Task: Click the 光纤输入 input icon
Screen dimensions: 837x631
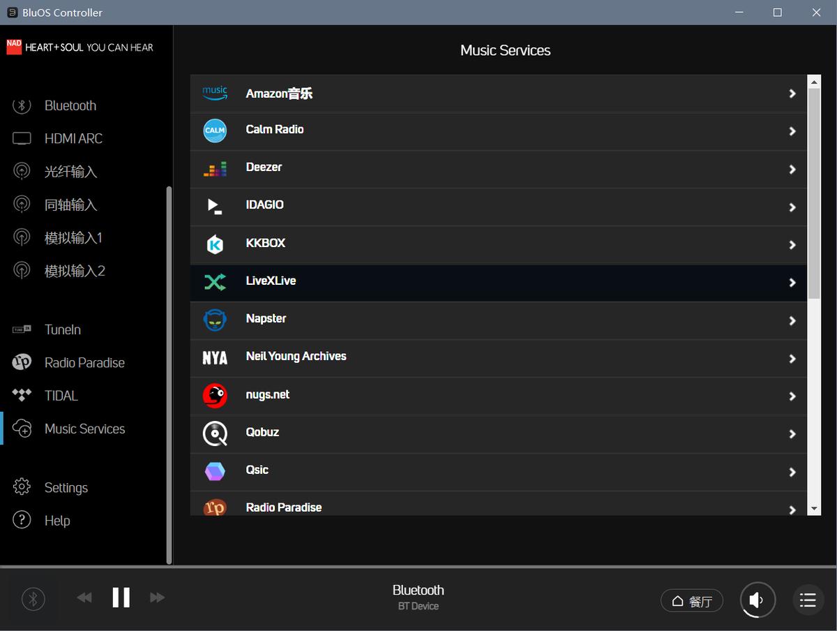Action: tap(22, 171)
